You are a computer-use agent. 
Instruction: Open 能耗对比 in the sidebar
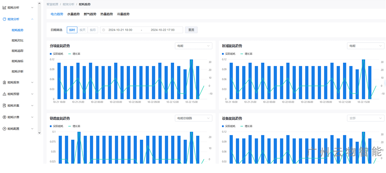pyautogui.click(x=17, y=41)
